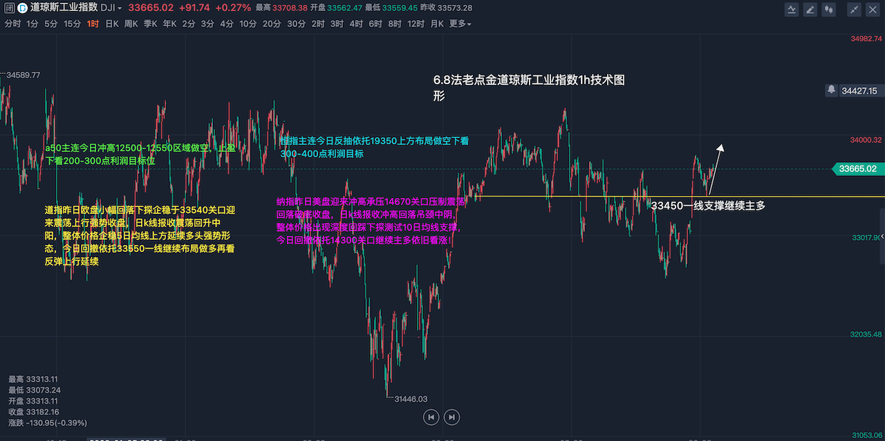885x441 pixels.
Task: Switch to the 日K timeframe
Action: click(111, 23)
